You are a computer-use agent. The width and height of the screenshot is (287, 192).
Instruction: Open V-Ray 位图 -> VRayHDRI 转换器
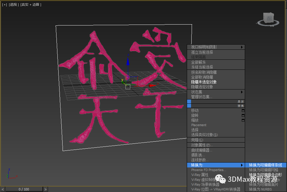coord(216,190)
